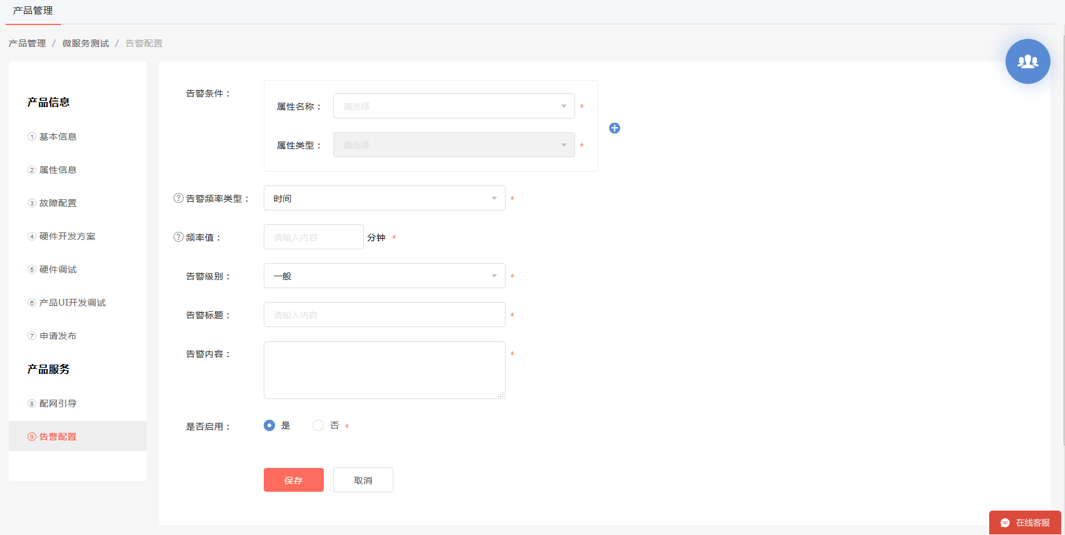The height and width of the screenshot is (535, 1065).
Task: Click help icon beside 告警频率类型
Action: 179,198
